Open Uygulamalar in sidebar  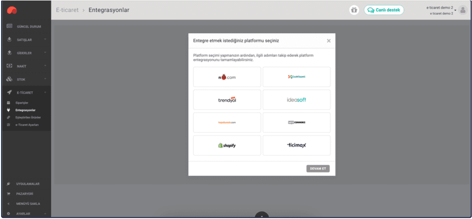point(28,184)
